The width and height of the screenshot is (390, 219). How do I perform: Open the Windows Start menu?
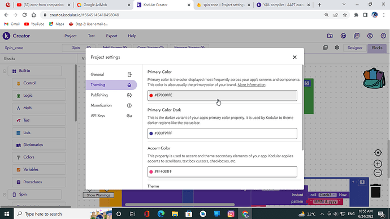click(7, 214)
